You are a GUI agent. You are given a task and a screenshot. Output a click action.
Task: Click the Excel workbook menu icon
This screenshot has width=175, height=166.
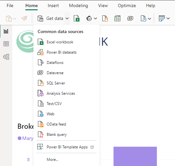coord(41,42)
